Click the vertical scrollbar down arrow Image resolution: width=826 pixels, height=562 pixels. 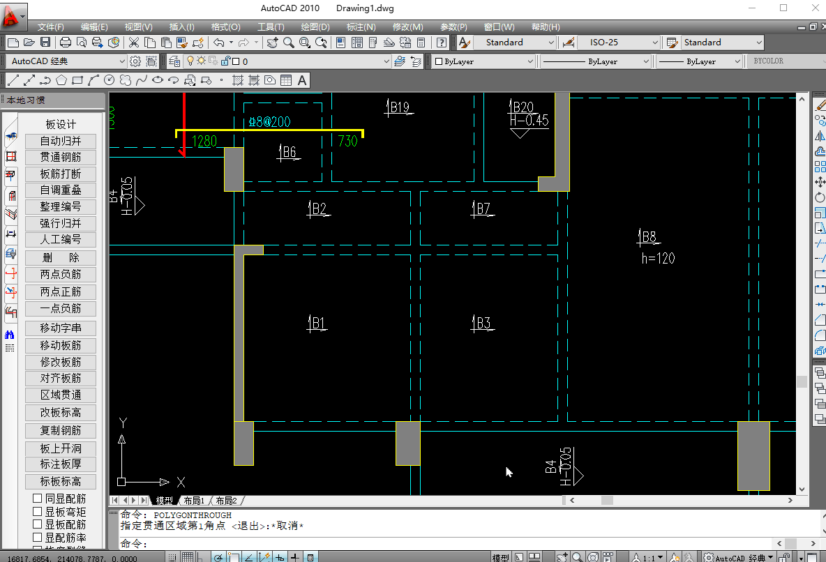coord(802,489)
